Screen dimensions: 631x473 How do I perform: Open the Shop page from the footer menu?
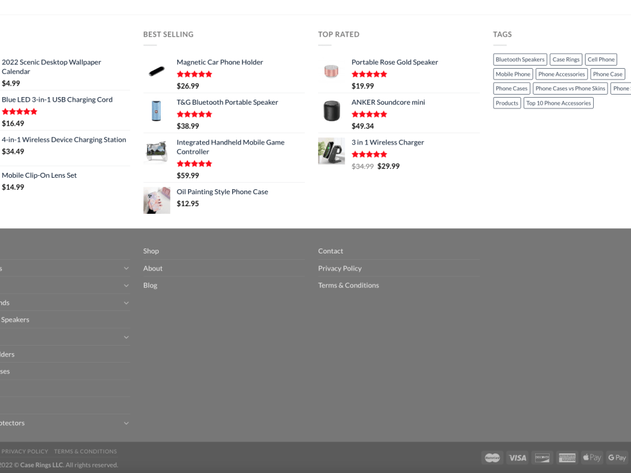(151, 250)
